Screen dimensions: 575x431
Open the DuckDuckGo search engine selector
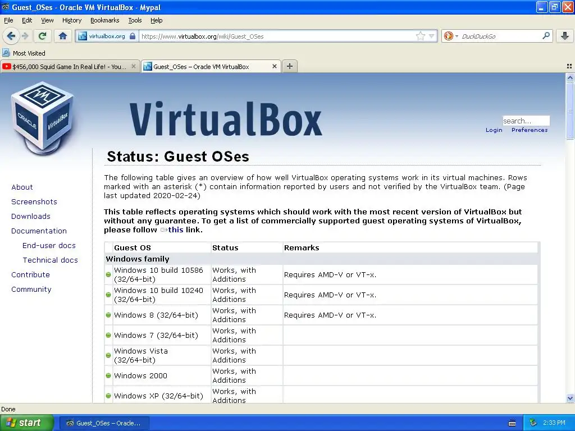coord(451,36)
